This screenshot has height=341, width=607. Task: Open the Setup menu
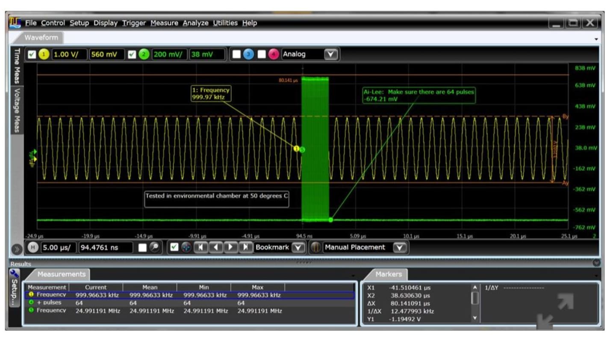(x=79, y=23)
